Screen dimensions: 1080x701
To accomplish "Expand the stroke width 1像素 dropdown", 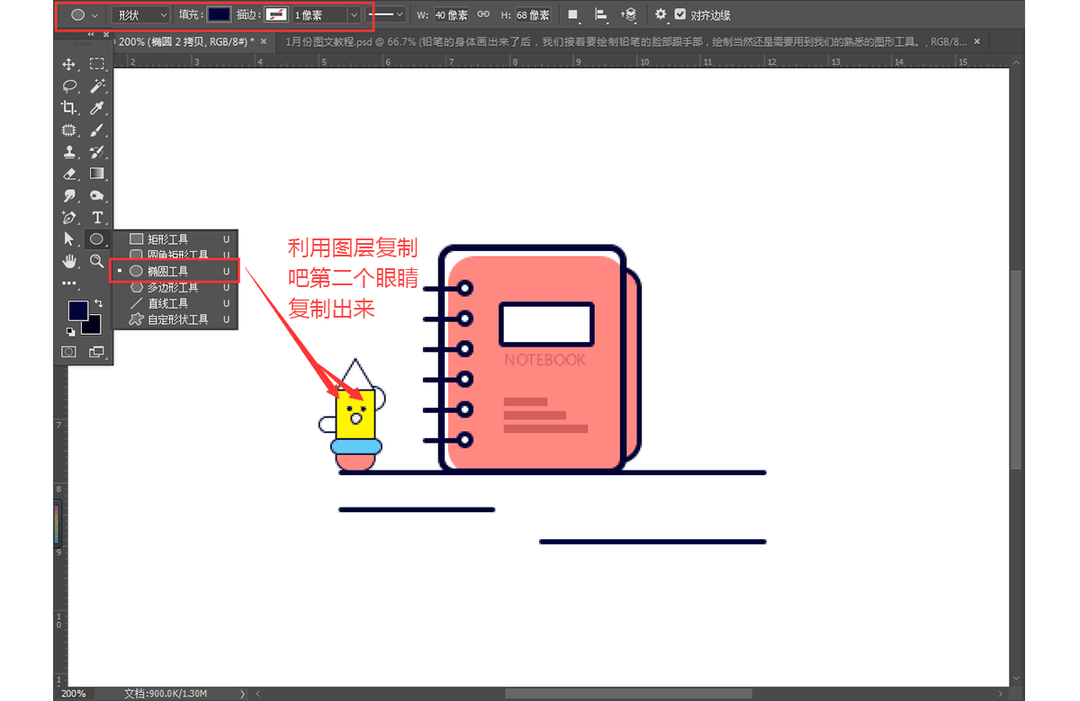I will (353, 14).
